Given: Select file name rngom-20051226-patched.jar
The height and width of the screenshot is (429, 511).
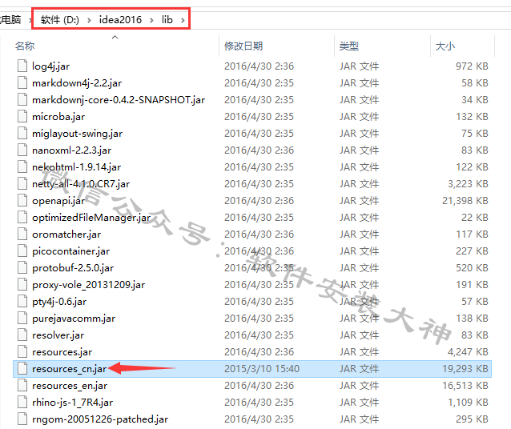Looking at the screenshot, I should point(100,419).
